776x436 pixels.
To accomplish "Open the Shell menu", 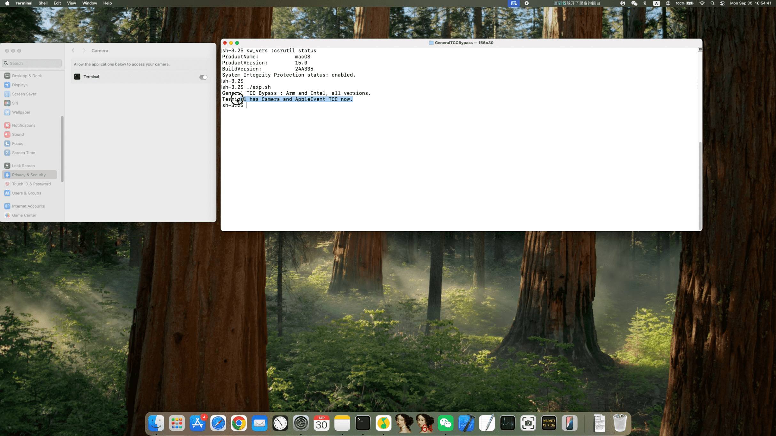I will 43,3.
